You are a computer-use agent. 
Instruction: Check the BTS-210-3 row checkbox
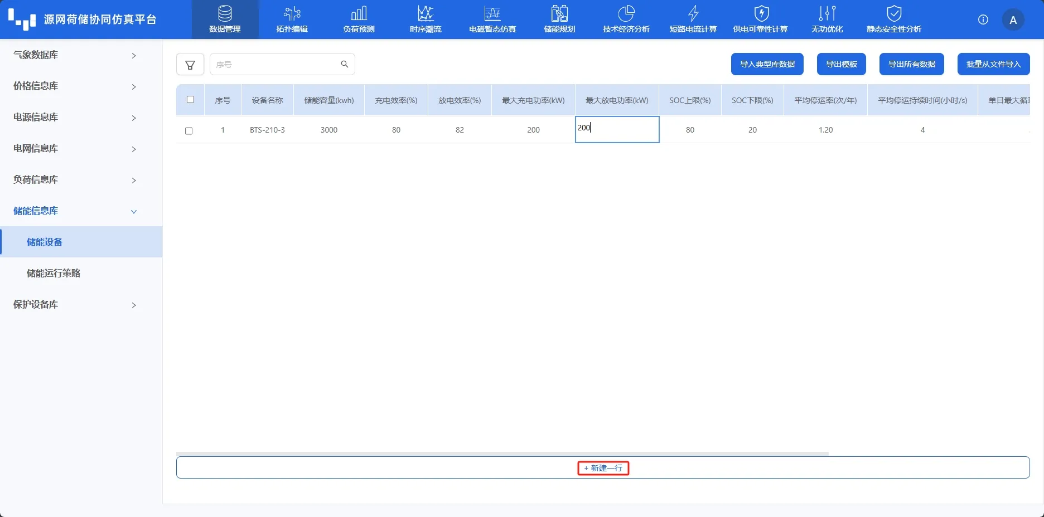[188, 131]
